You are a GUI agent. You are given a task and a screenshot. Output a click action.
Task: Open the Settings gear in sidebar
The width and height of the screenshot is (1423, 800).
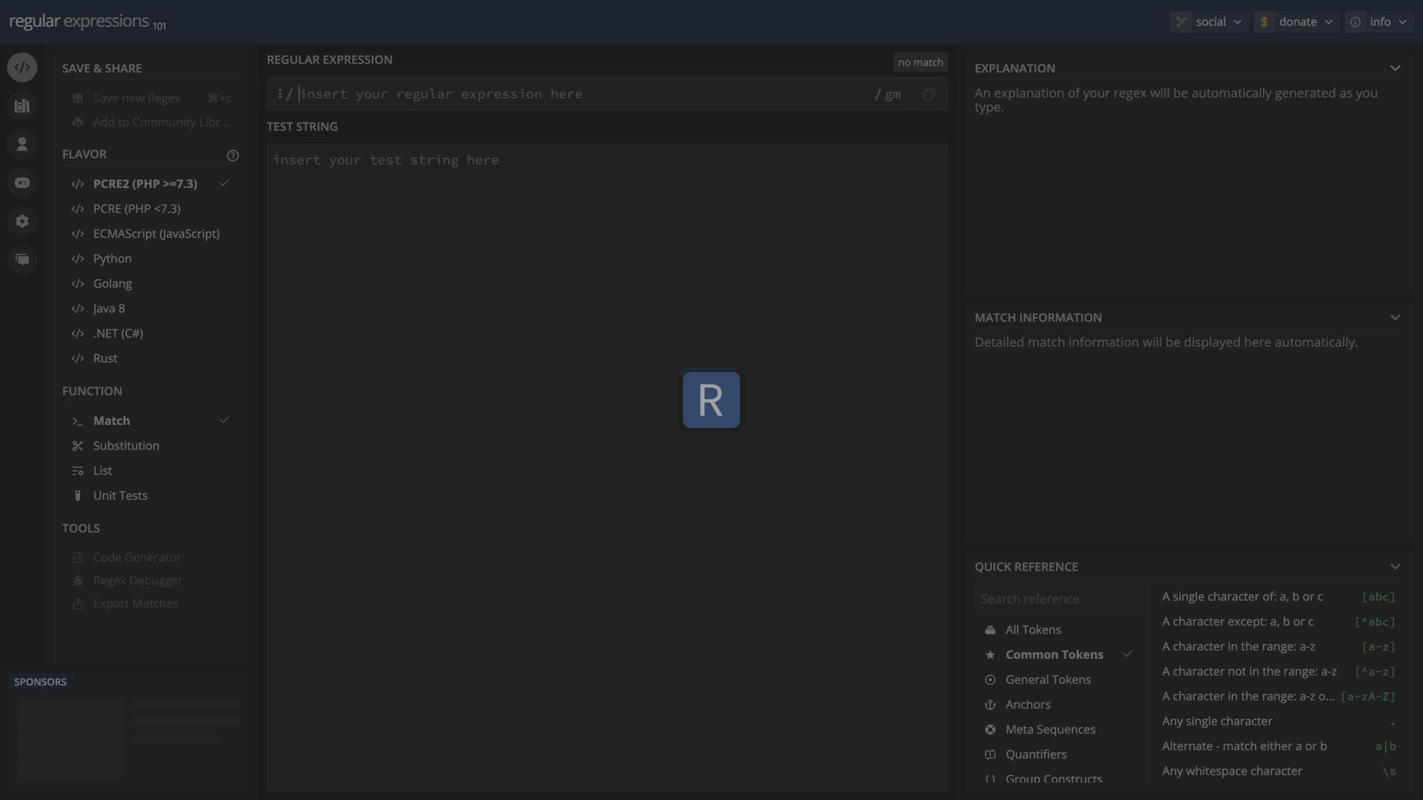(22, 221)
